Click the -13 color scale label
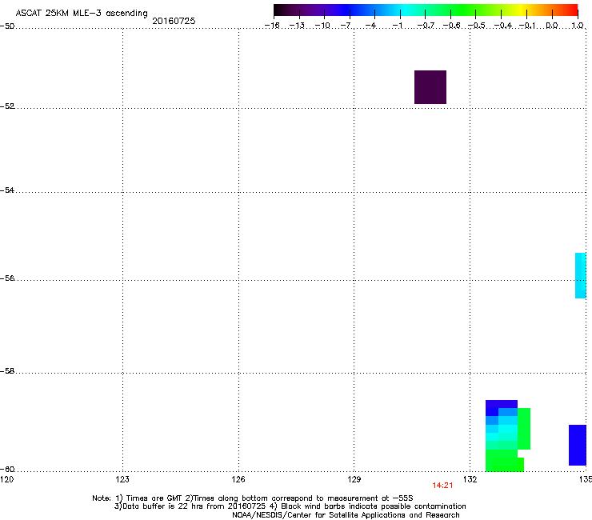 point(297,26)
